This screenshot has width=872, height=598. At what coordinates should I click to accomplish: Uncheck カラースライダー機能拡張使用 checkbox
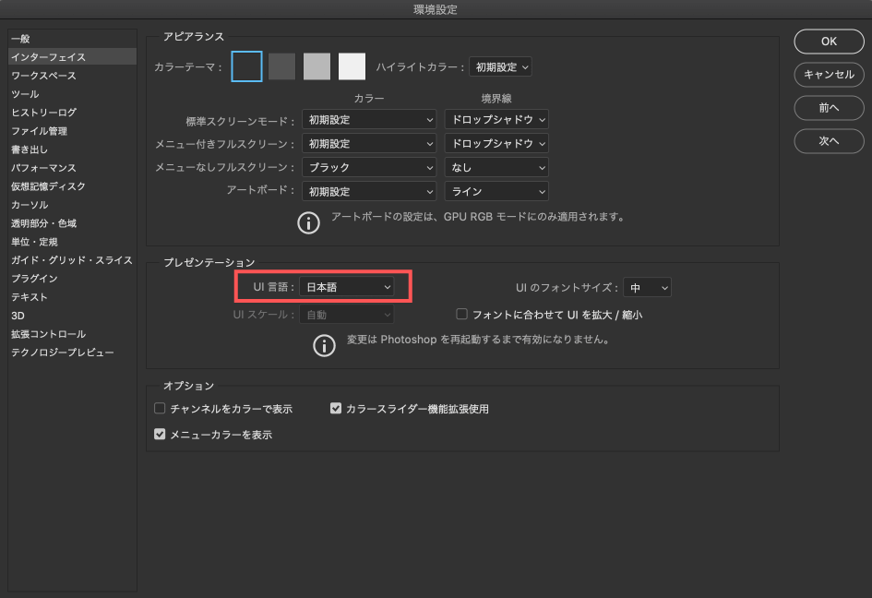336,408
